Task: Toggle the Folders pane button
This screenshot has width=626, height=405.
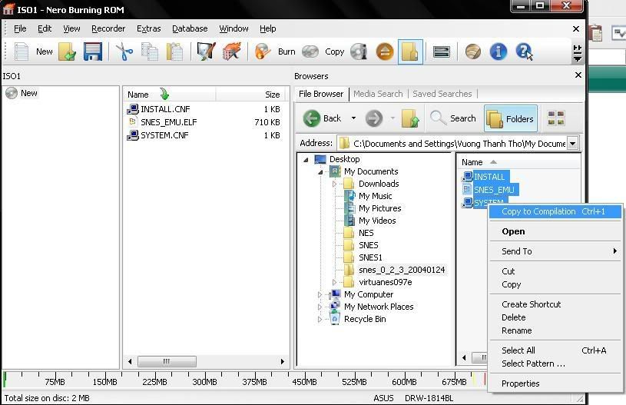Action: (x=511, y=118)
